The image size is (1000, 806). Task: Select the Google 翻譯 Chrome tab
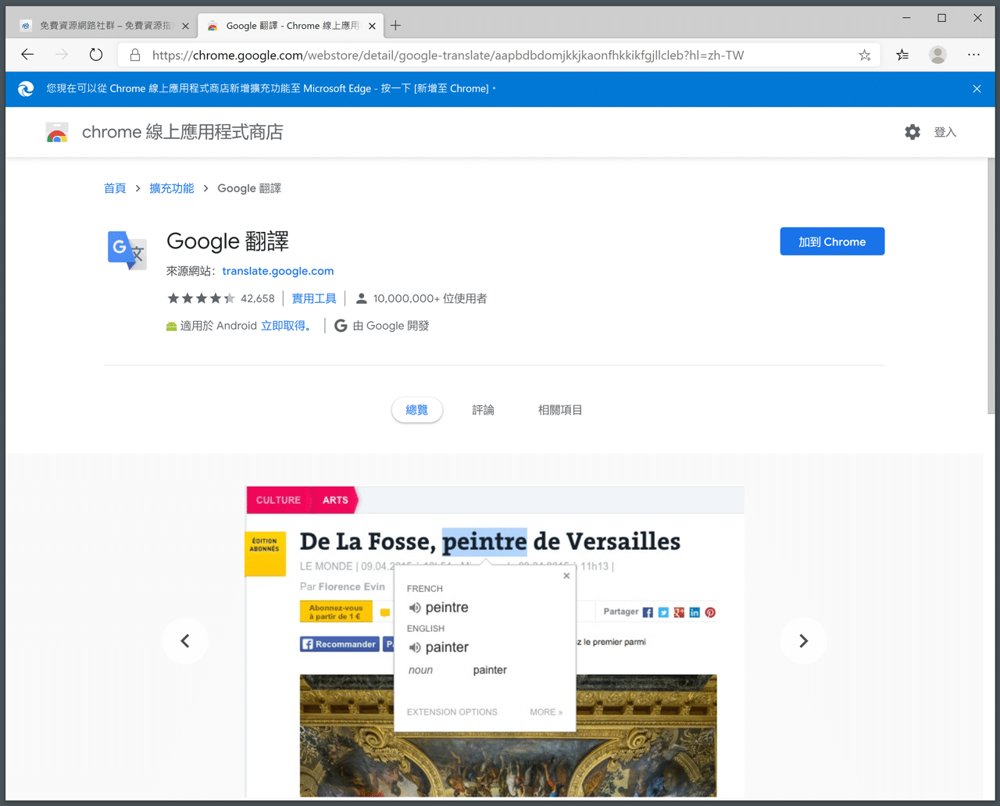pos(289,26)
